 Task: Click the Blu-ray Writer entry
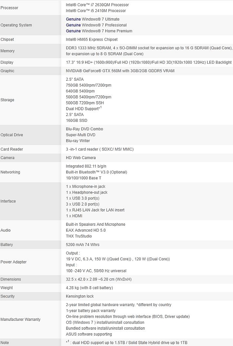(x=79, y=141)
